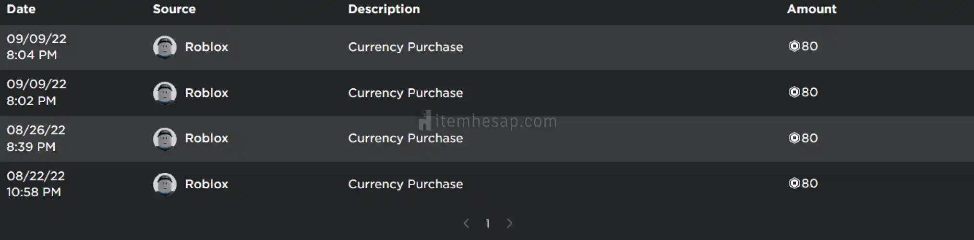Go to previous page arrow
Image resolution: width=974 pixels, height=240 pixels.
click(466, 223)
